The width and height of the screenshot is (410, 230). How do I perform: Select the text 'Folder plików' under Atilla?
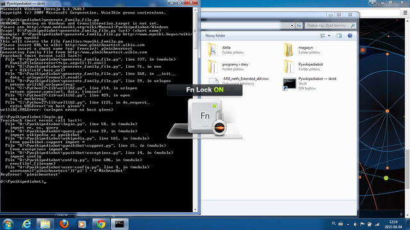coord(233,52)
